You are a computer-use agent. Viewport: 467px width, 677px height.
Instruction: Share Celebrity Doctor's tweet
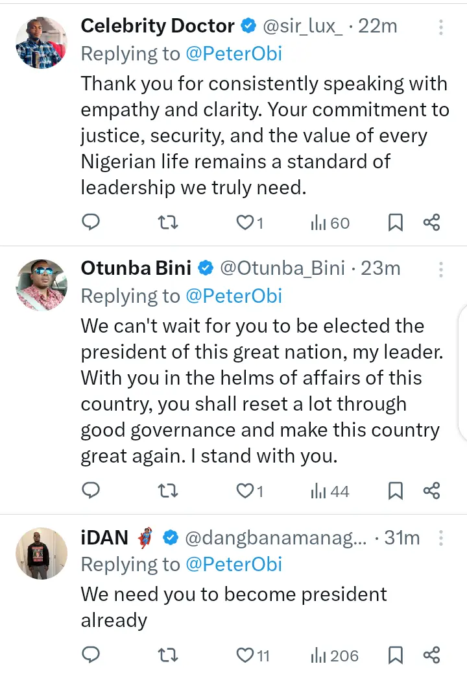(x=432, y=223)
